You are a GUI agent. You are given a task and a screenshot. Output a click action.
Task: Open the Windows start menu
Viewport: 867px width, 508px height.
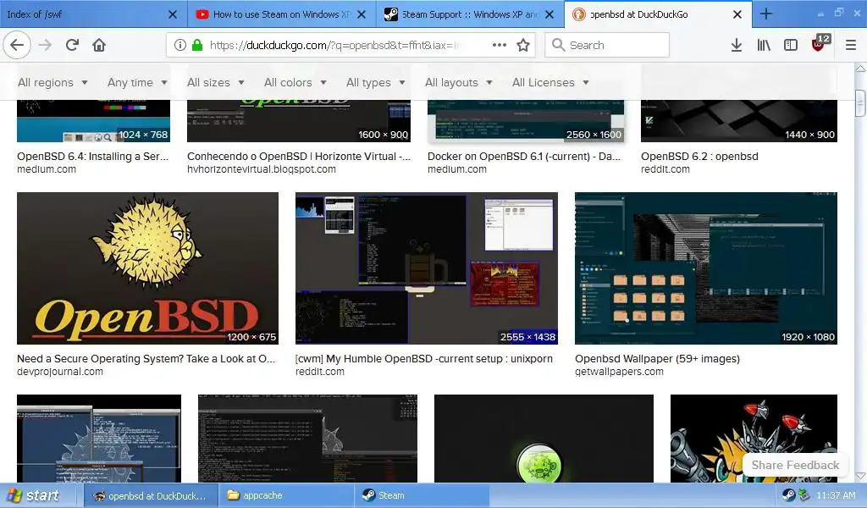click(x=33, y=495)
